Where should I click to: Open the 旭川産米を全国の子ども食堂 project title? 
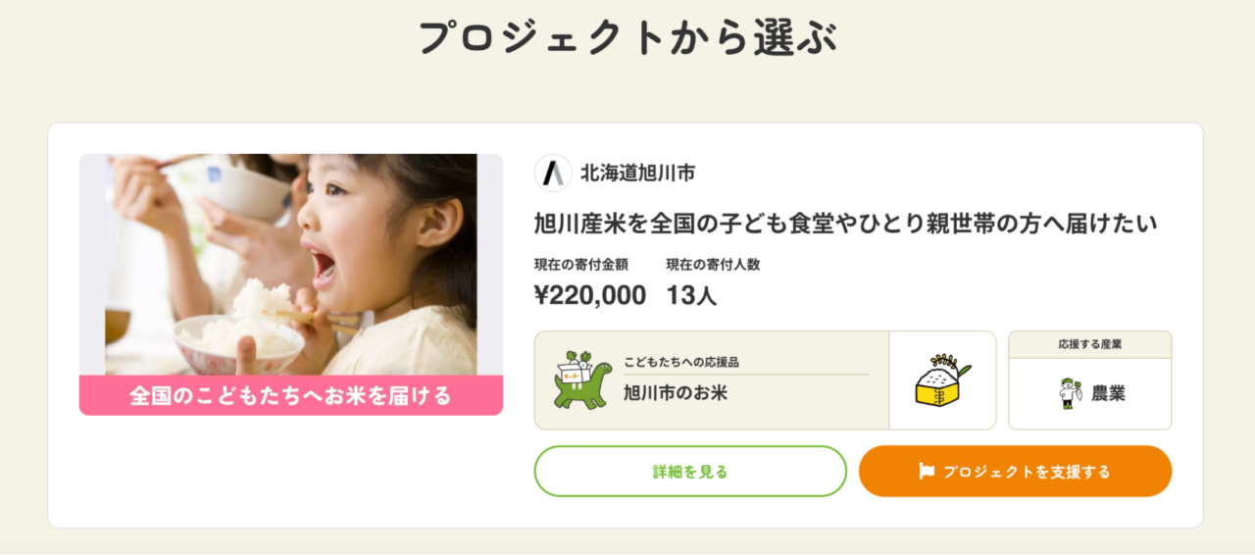pyautogui.click(x=845, y=224)
